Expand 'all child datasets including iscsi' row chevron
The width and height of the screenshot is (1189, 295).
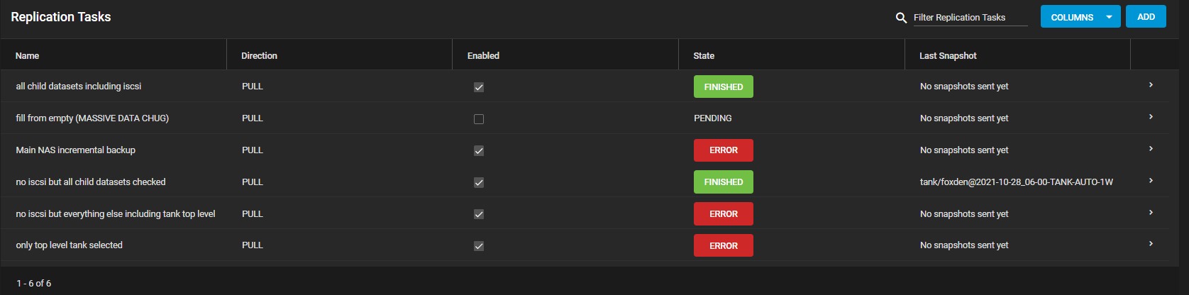[x=1151, y=85]
